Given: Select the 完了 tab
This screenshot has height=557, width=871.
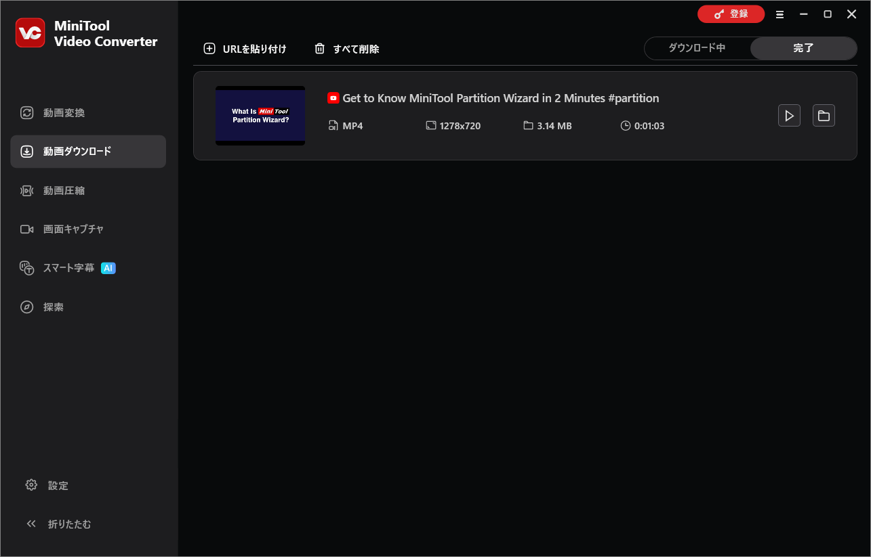Looking at the screenshot, I should pos(803,48).
